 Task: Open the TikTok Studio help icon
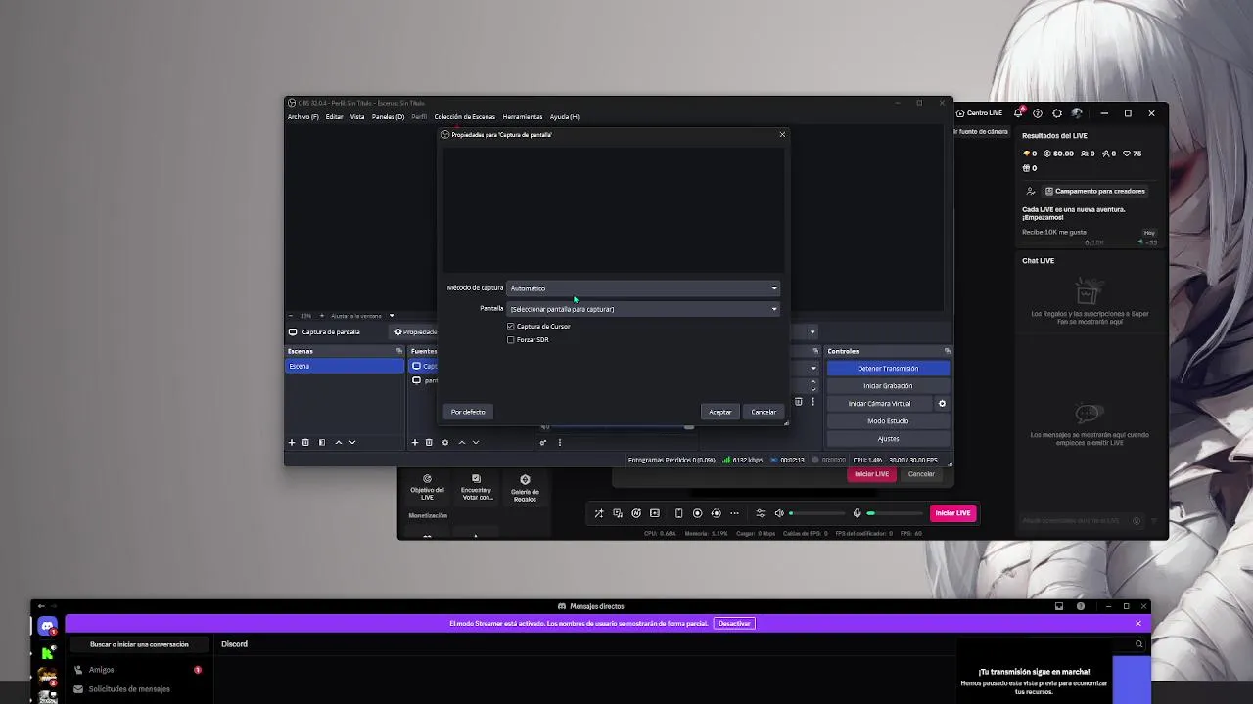click(1038, 113)
